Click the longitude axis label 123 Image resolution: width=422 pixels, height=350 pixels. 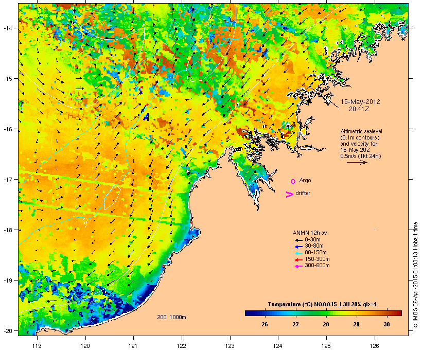(230, 346)
